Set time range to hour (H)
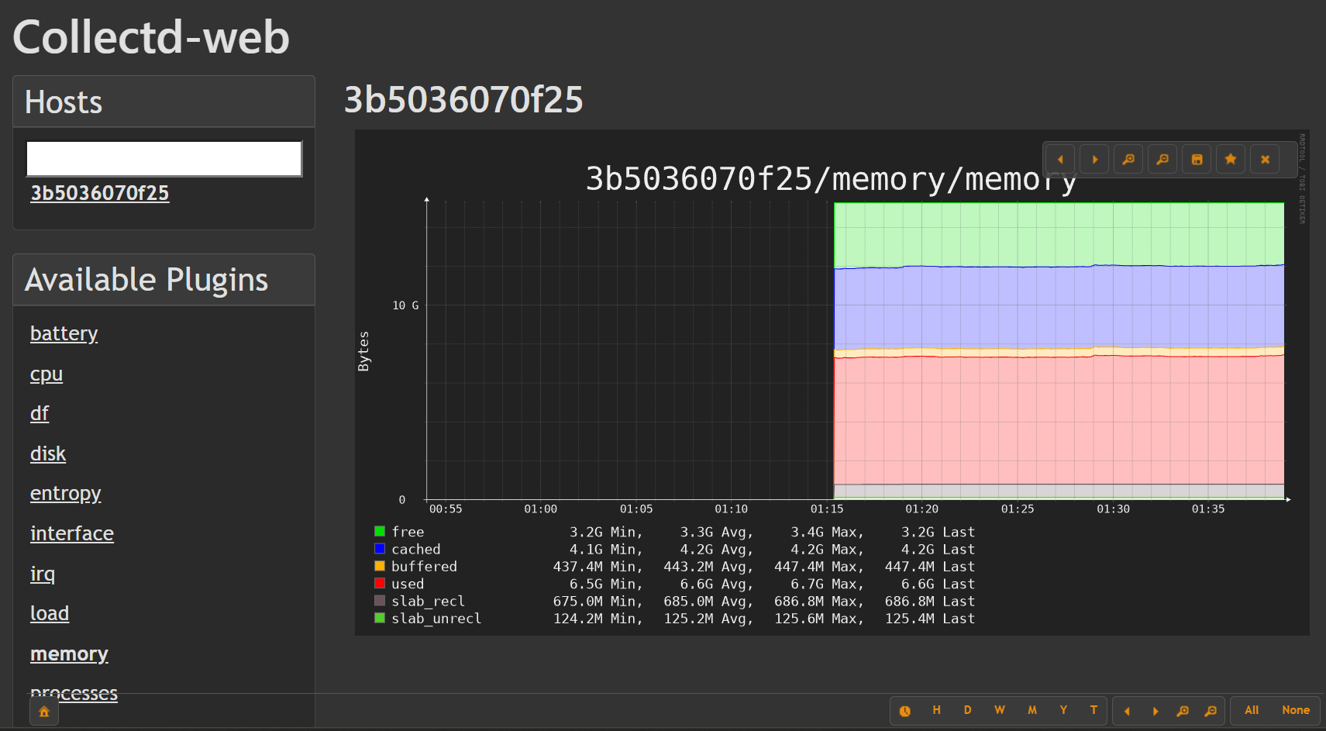This screenshot has width=1326, height=731. 936,710
